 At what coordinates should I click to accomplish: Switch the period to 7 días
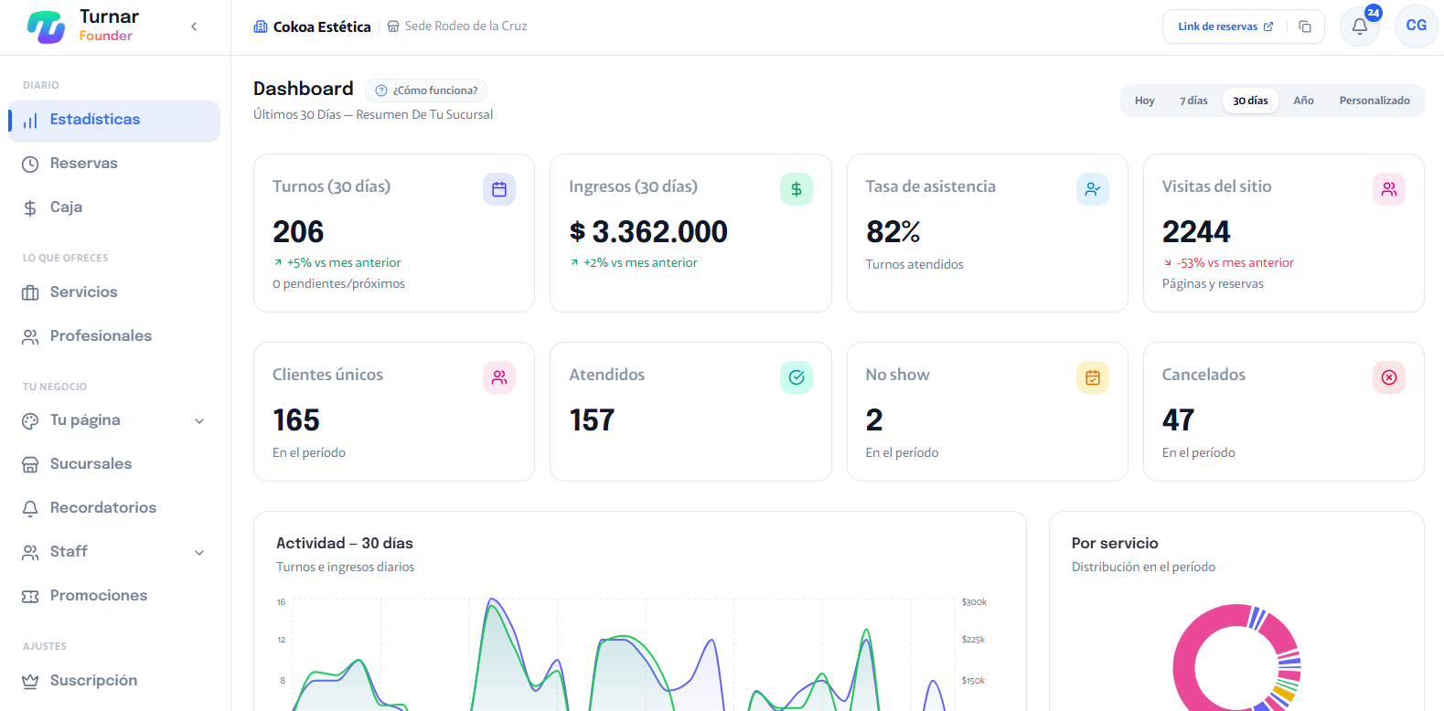click(x=1193, y=101)
